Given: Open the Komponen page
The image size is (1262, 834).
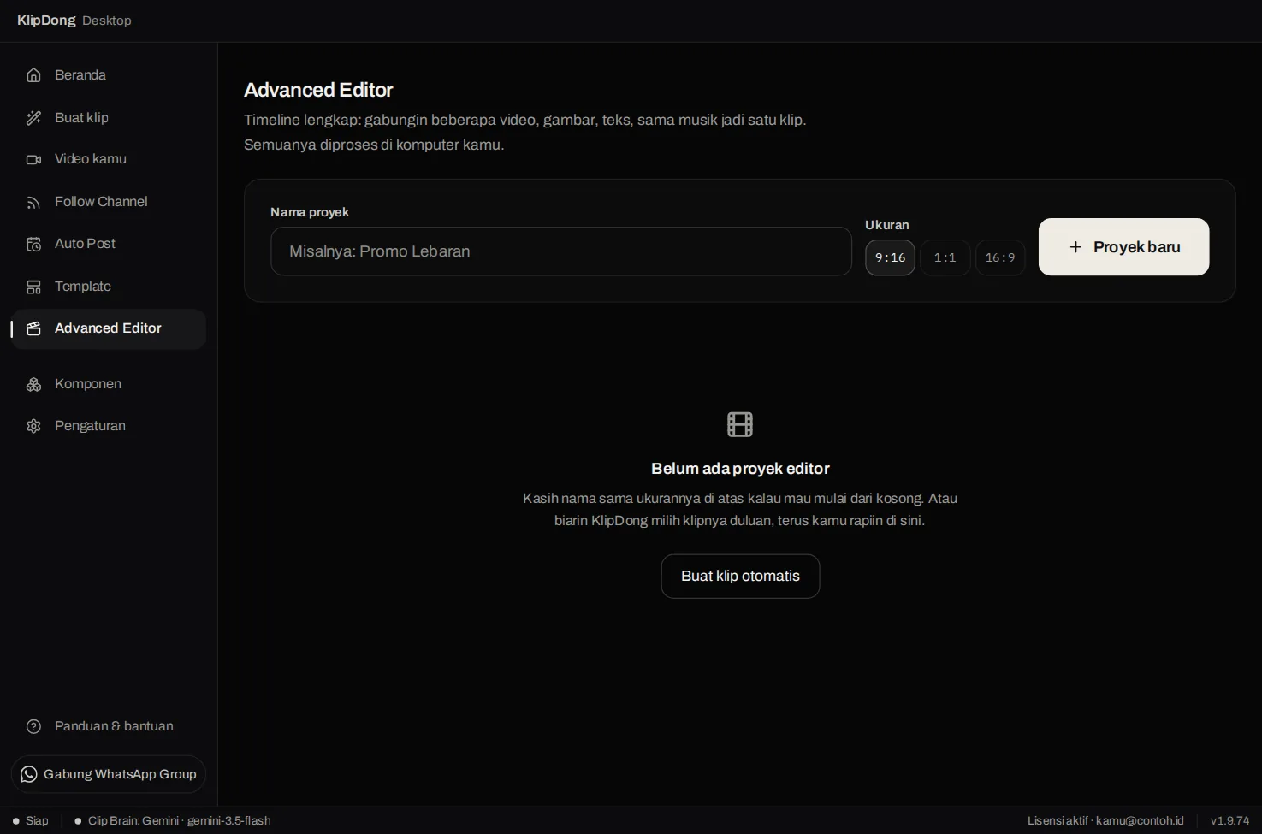Looking at the screenshot, I should [x=109, y=384].
